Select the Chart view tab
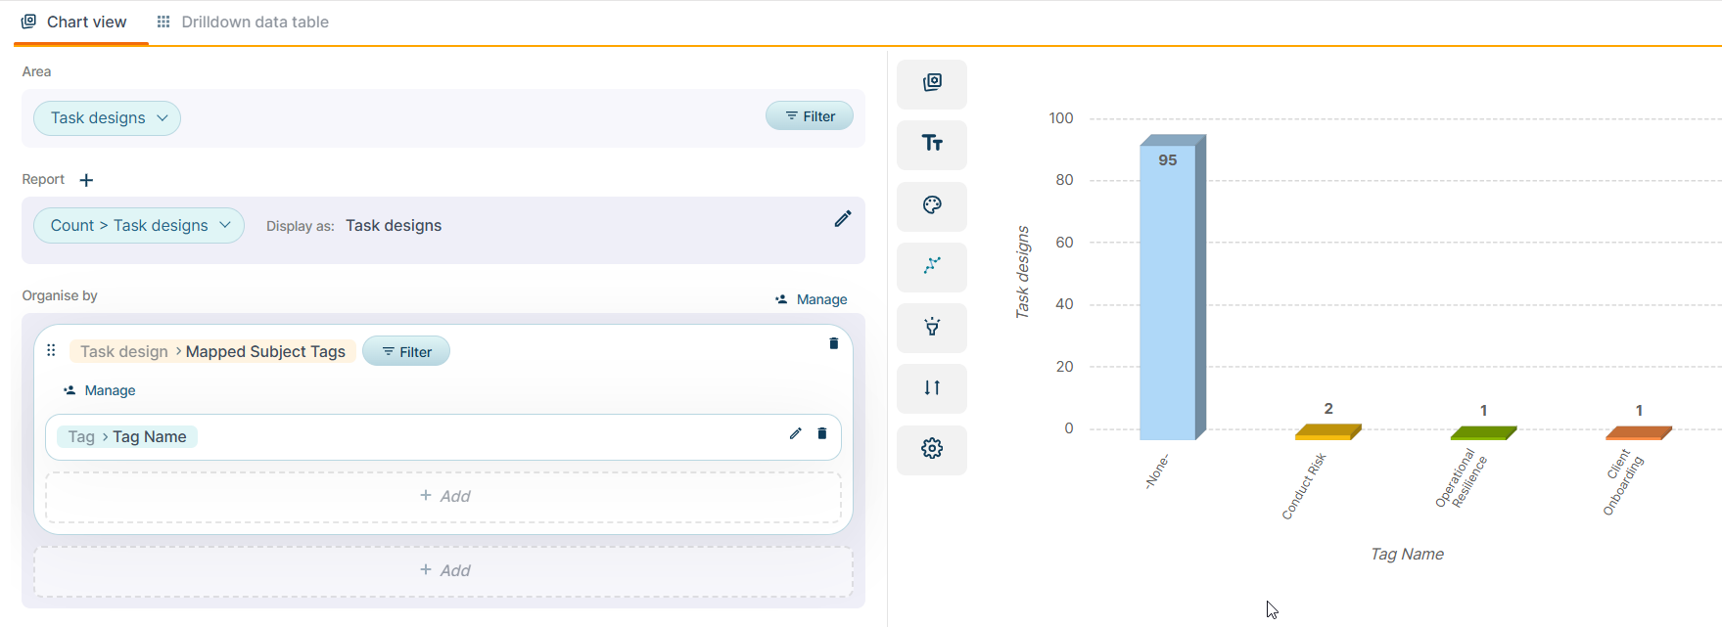 point(75,22)
